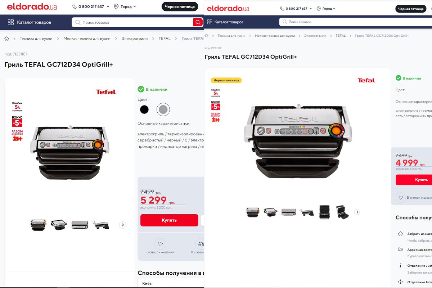Add to wishlist via heart below 5 299 price
The image size is (432, 288).
point(161,244)
